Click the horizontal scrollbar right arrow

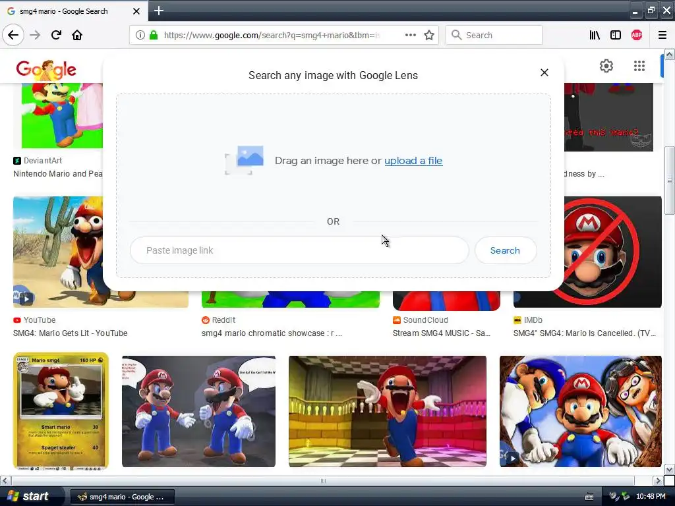pyautogui.click(x=658, y=480)
